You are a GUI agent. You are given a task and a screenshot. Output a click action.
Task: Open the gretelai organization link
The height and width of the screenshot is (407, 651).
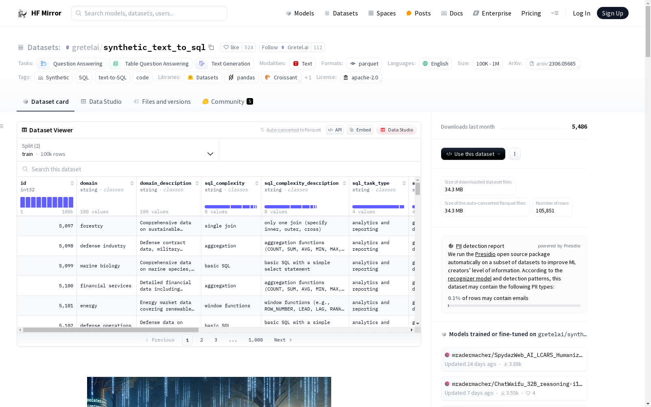(85, 47)
